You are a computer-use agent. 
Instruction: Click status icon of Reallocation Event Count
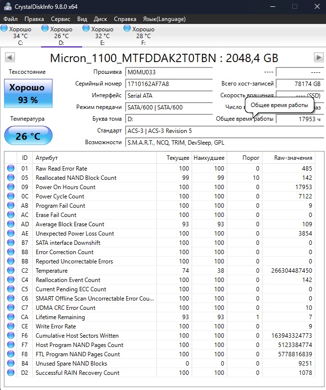pyautogui.click(x=11, y=280)
